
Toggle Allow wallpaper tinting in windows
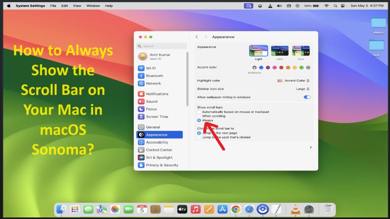[307, 97]
